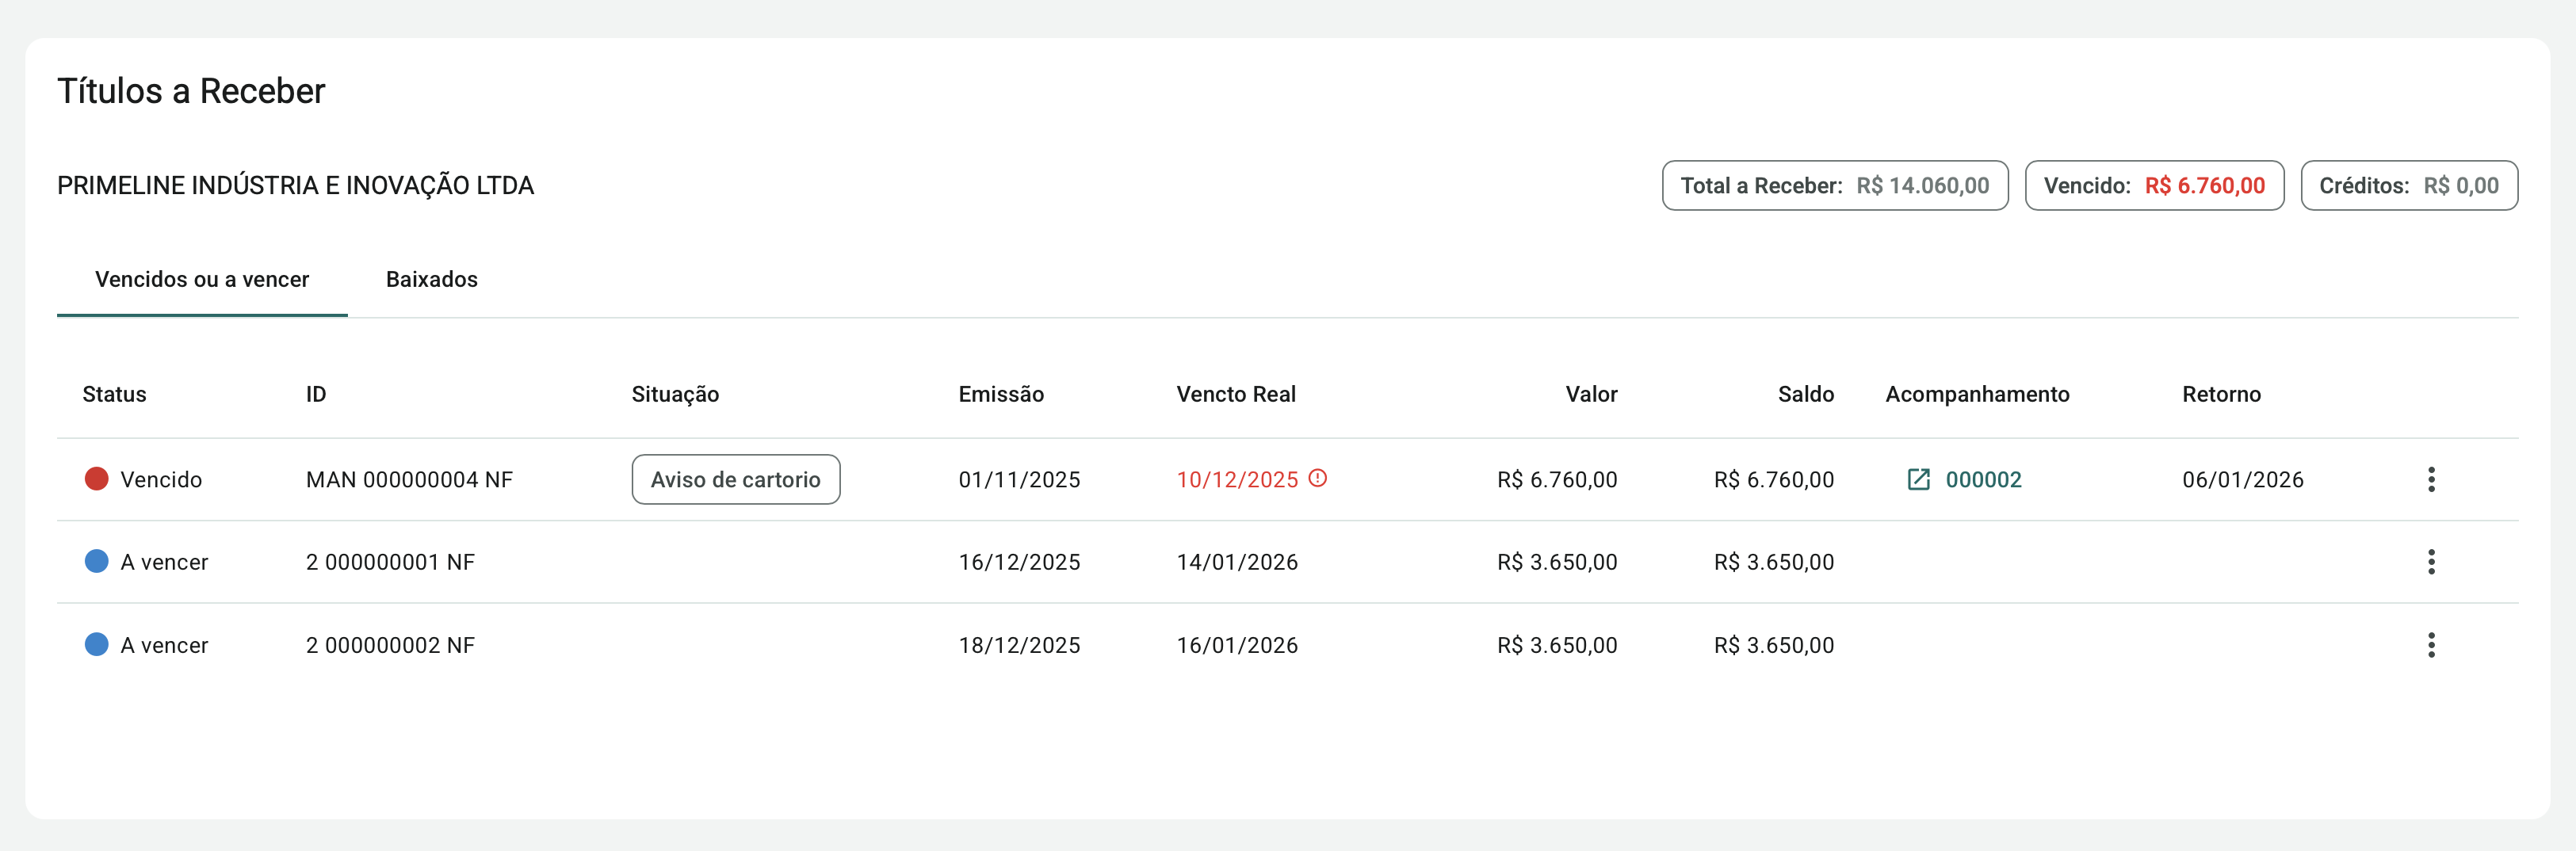The height and width of the screenshot is (851, 2576).
Task: Click the blue status dot for 2 000000001 NF
Action: 96,562
